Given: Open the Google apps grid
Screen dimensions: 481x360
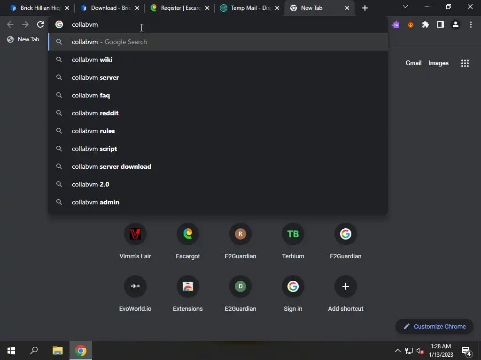Looking at the screenshot, I should [465, 63].
